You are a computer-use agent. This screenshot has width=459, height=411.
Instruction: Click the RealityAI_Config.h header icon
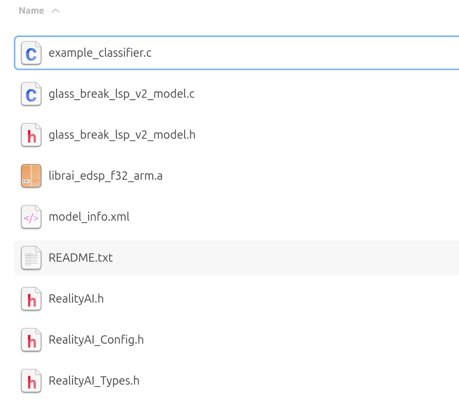(31, 340)
